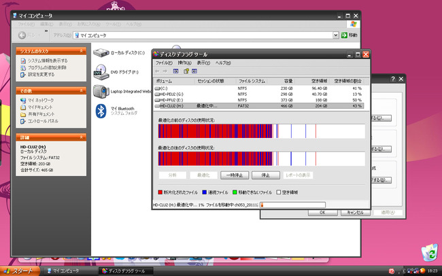Image resolution: width=442 pixels, height=276 pixels.
Task: Click the disk usage after optimization map
Action: tap(262, 158)
